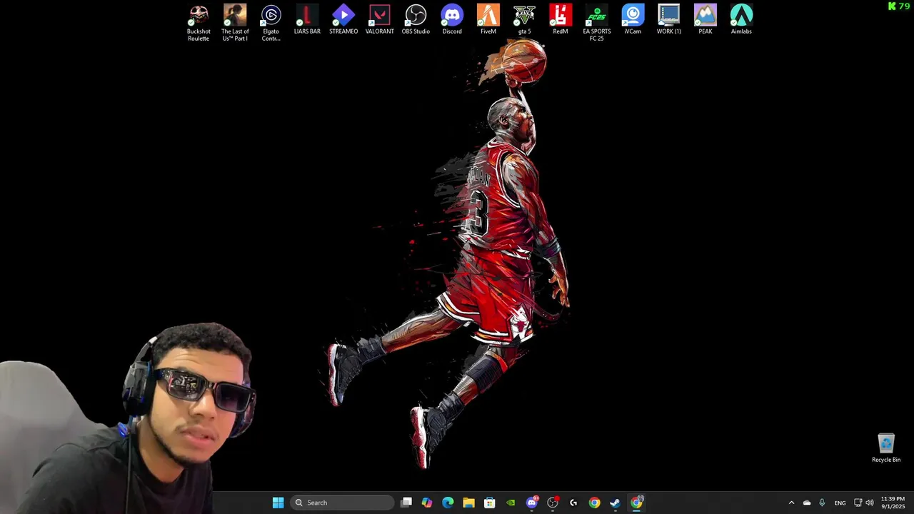Screen dimensions: 914x514
Task: Select the Recycle Bin icon
Action: [x=886, y=448]
